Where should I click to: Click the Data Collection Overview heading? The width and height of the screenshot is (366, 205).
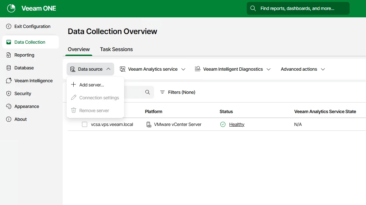[113, 31]
